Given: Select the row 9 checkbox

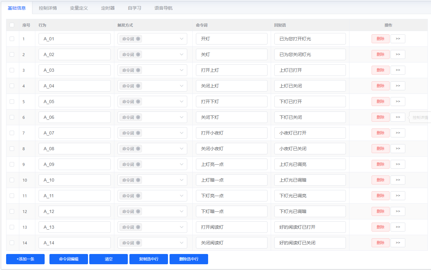Looking at the screenshot, I should point(12,164).
